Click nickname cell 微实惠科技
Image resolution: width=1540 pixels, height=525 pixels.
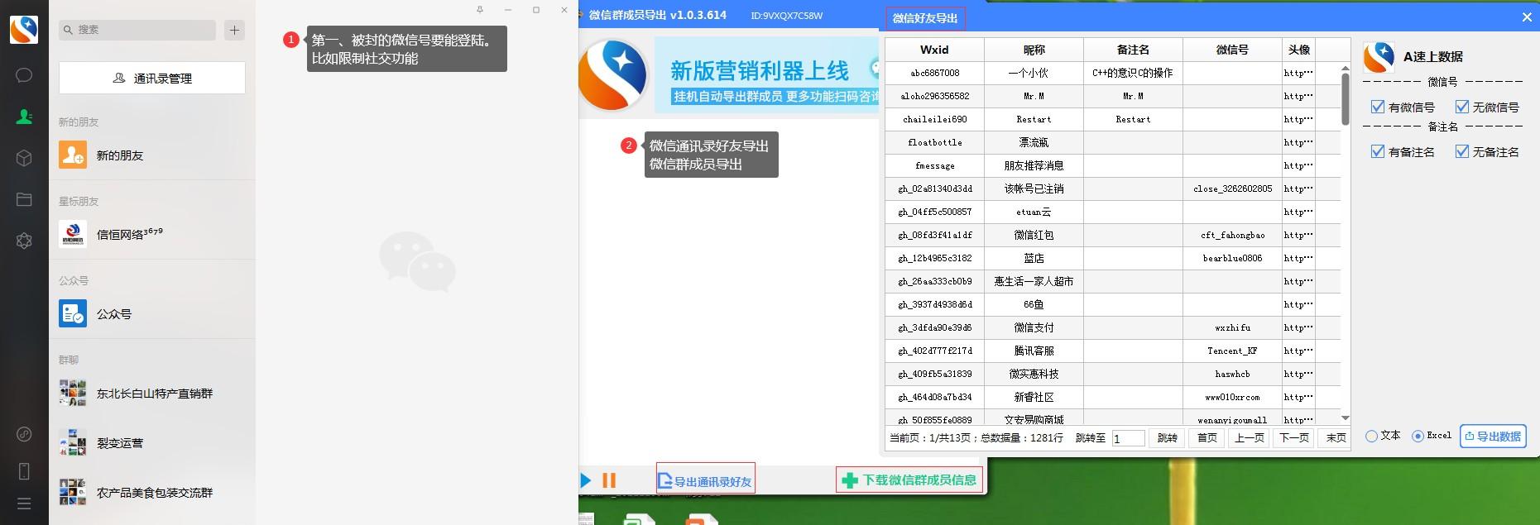click(1034, 374)
